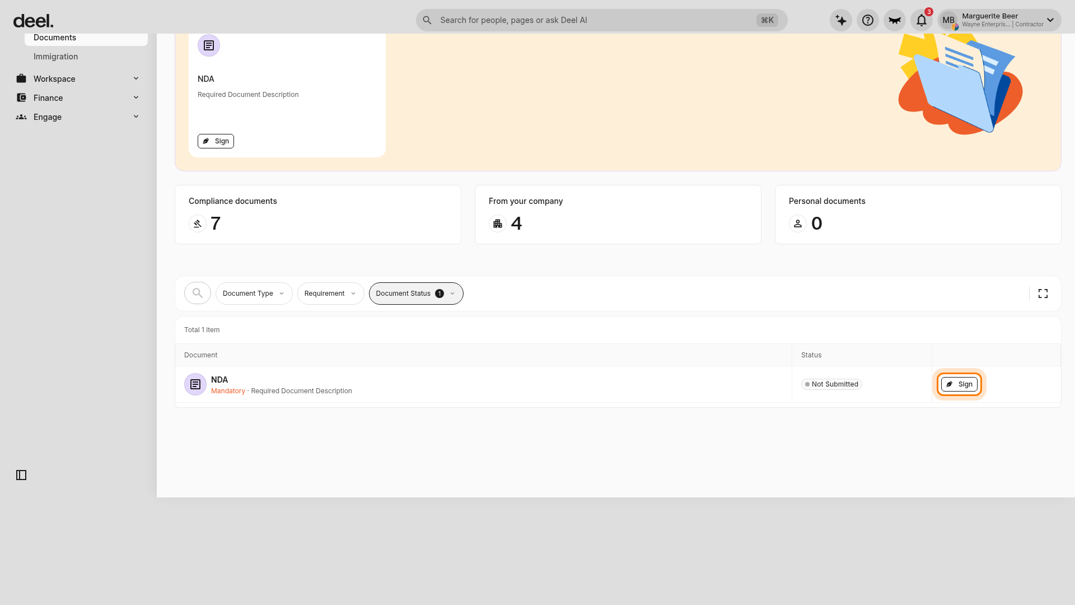Expand Workspace section chevron
1075x605 pixels.
(136, 78)
